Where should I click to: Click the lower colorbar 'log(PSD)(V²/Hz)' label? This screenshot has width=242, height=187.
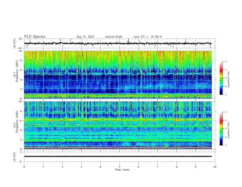[229, 130]
